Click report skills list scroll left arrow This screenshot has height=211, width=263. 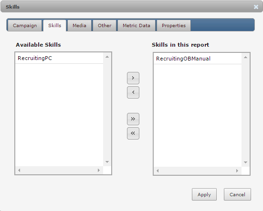pyautogui.click(x=158, y=171)
